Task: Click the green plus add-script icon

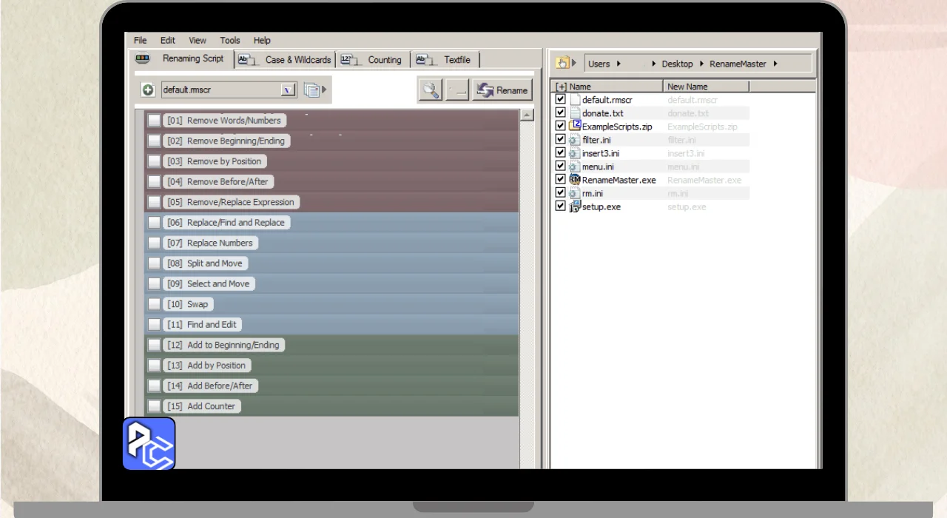Action: pos(148,90)
